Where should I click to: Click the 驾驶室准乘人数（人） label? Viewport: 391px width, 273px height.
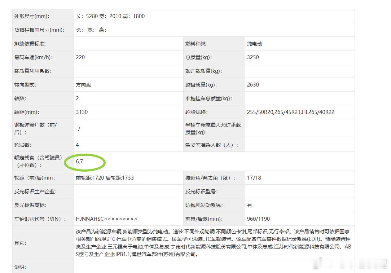212,145
